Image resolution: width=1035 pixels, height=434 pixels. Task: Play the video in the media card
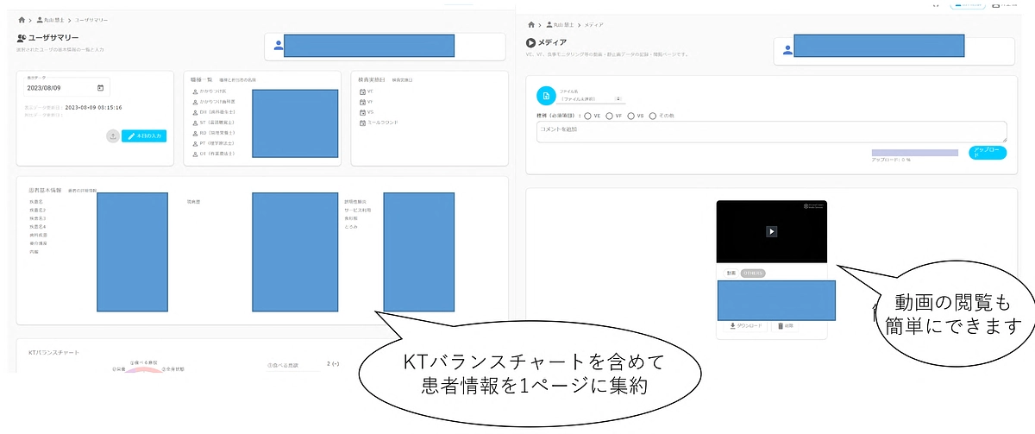[772, 231]
